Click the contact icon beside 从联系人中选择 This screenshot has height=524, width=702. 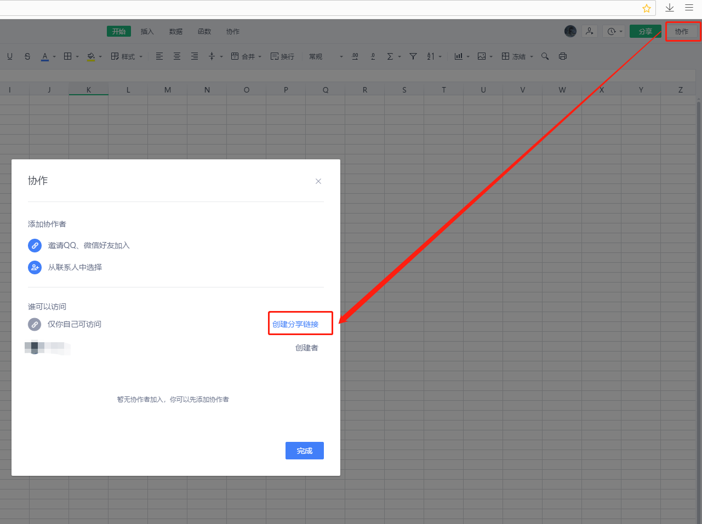click(x=35, y=267)
